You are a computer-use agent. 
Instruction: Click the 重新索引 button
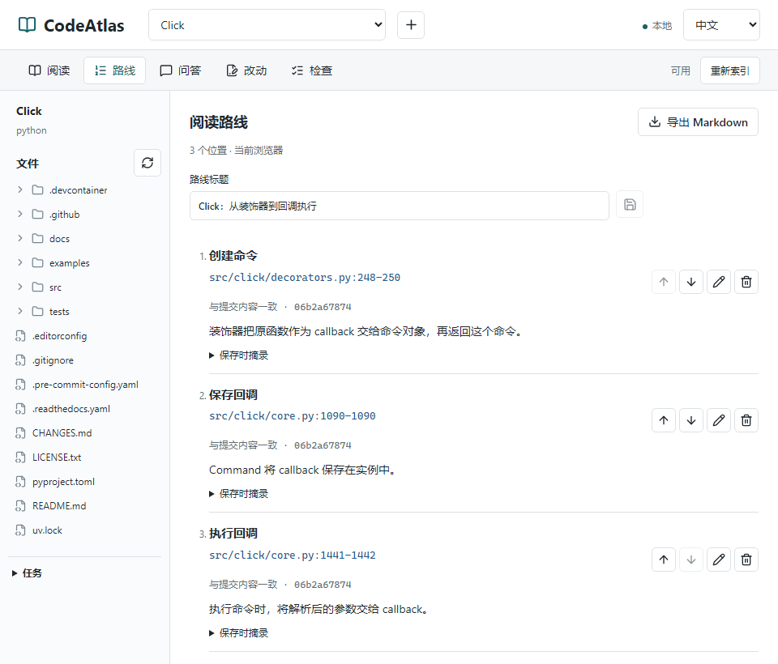coord(730,70)
